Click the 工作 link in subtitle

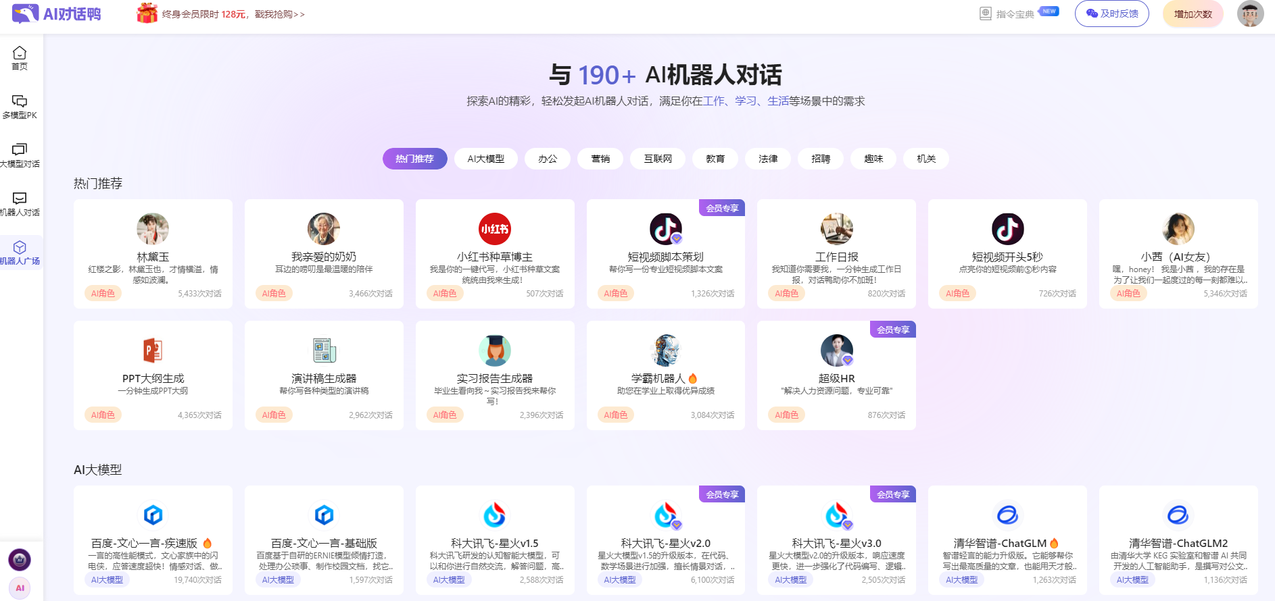pos(714,101)
